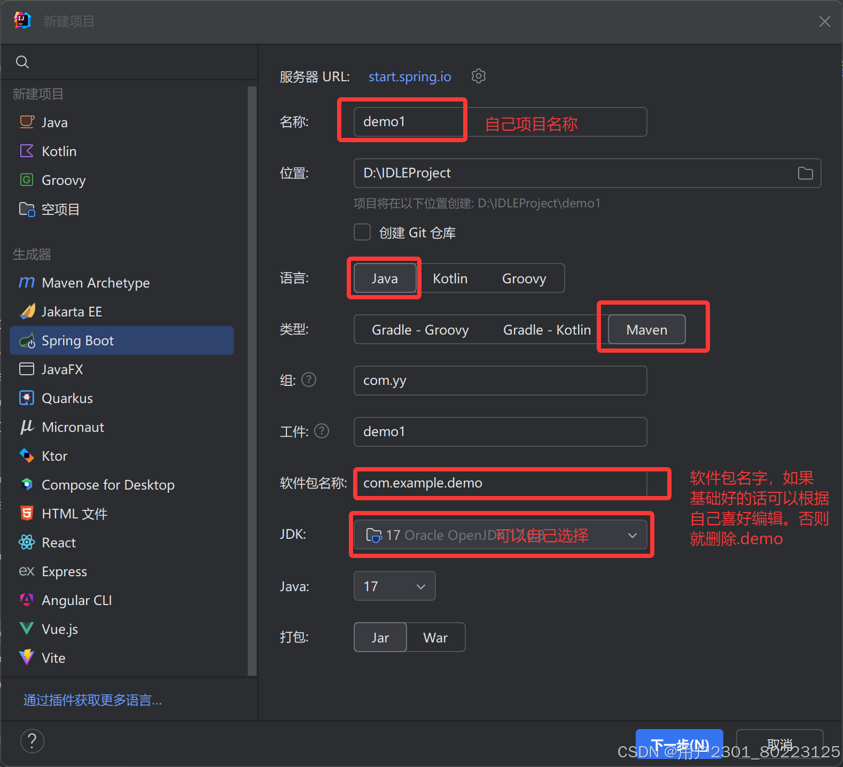The height and width of the screenshot is (767, 843).
Task: Open the Java version 17 dropdown
Action: coord(394,586)
